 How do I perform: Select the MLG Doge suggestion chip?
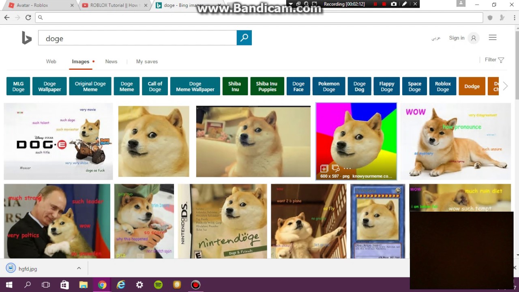(18, 86)
